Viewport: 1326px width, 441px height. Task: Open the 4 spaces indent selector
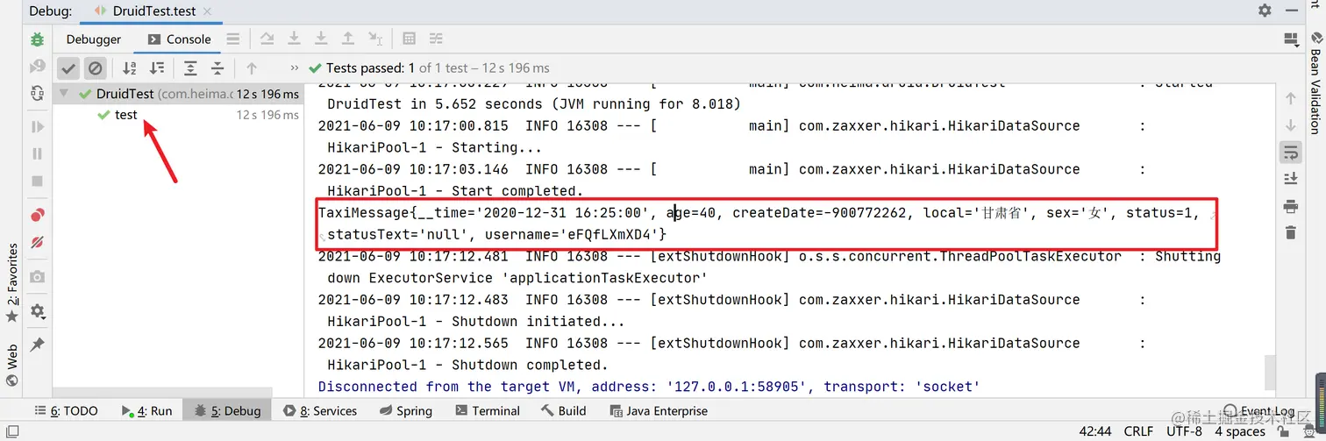(x=1239, y=431)
